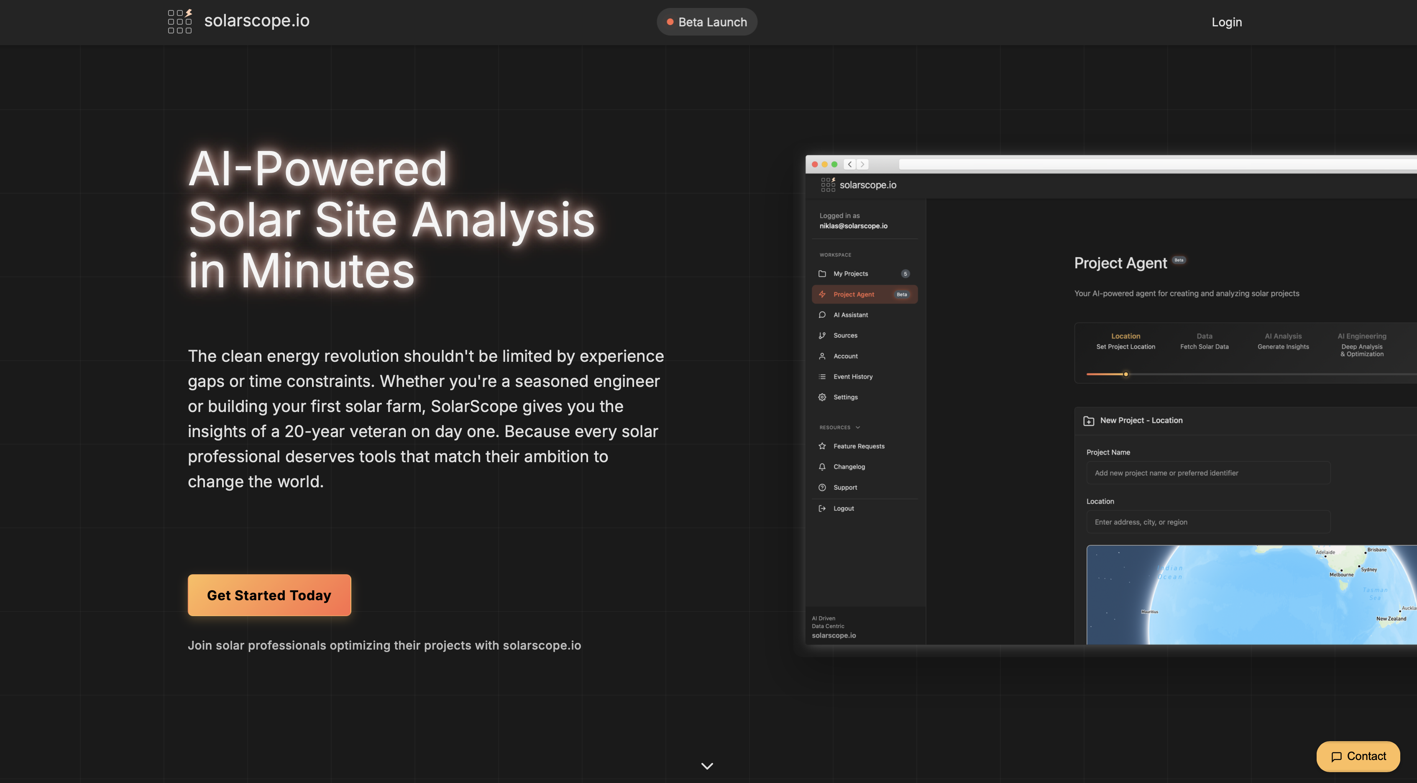The image size is (1417, 783).
Task: Click the solarscope.io logo inside app mockup
Action: (859, 185)
